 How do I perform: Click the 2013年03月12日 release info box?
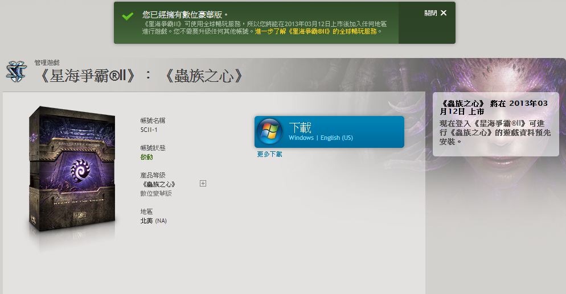click(495, 122)
